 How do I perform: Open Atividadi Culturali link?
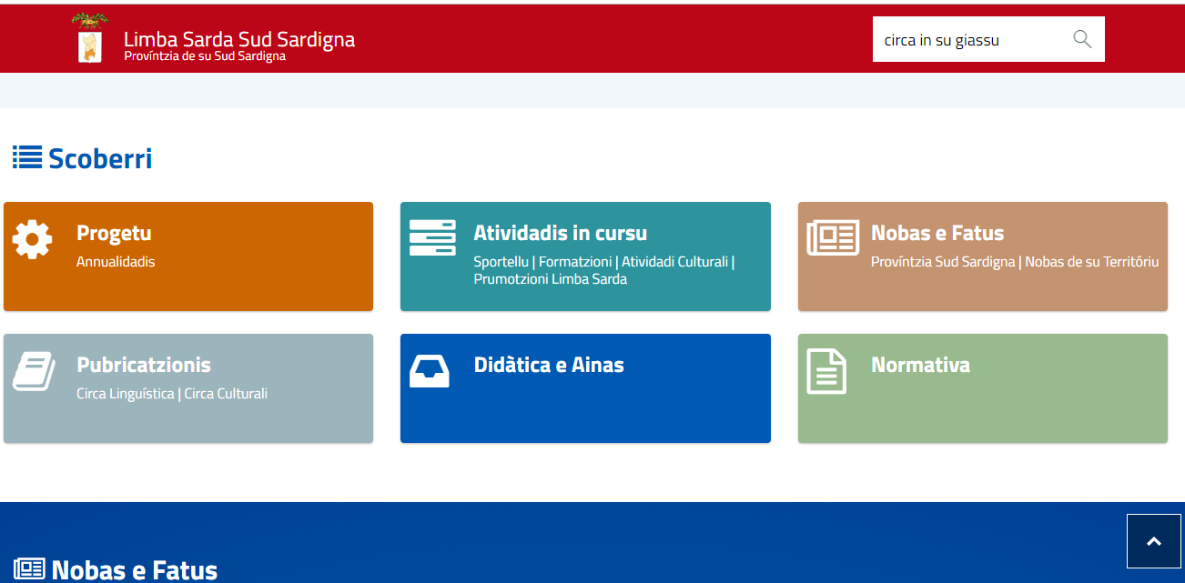click(674, 262)
